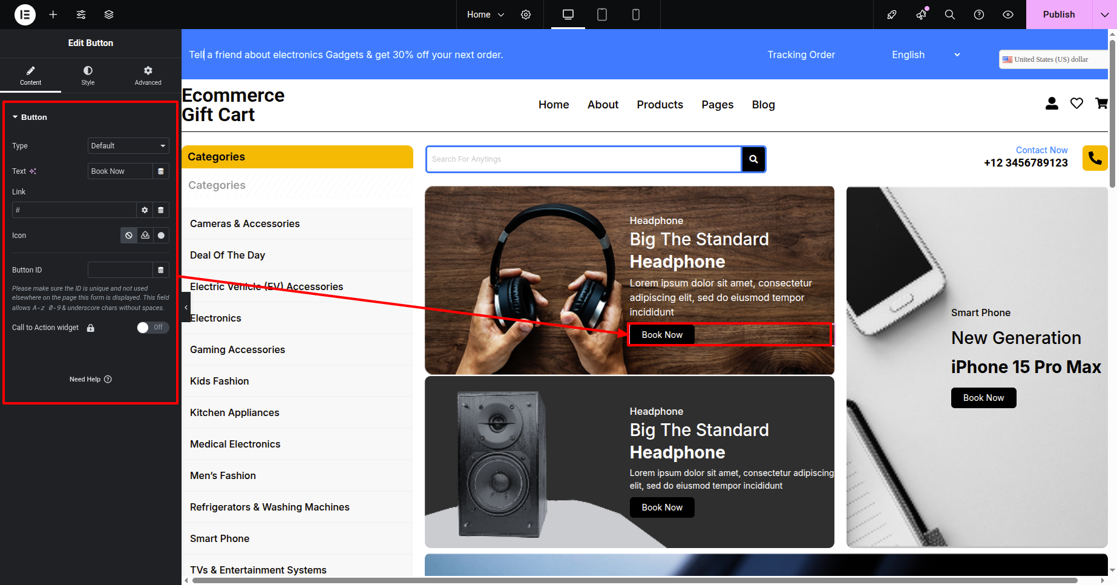The height and width of the screenshot is (585, 1117).
Task: Click the search magnifier button
Action: tap(753, 159)
